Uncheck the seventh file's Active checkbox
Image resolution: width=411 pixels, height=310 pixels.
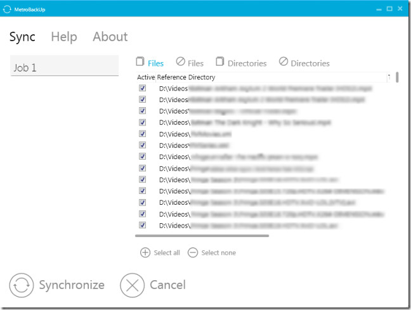(142, 157)
